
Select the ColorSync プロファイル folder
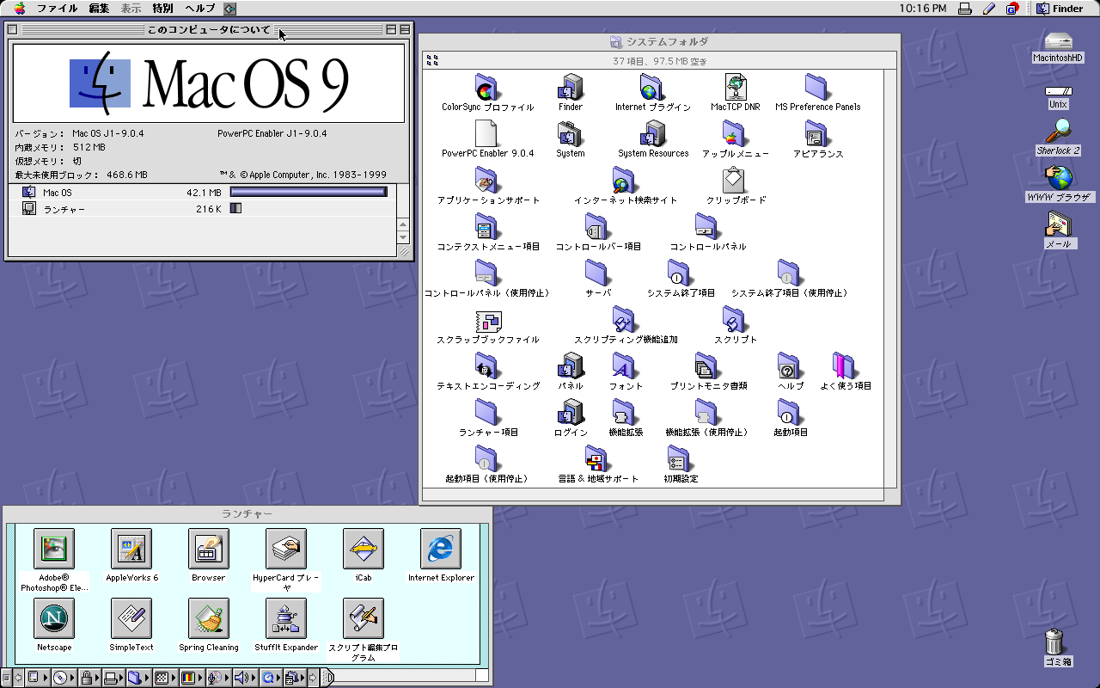(487, 88)
